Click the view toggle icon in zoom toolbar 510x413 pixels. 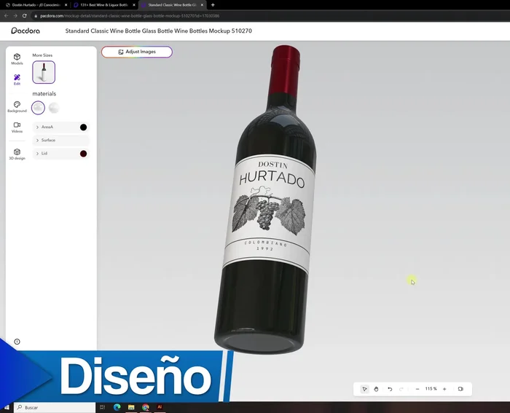point(460,389)
